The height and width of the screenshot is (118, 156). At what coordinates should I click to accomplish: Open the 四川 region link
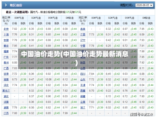pos(83,74)
